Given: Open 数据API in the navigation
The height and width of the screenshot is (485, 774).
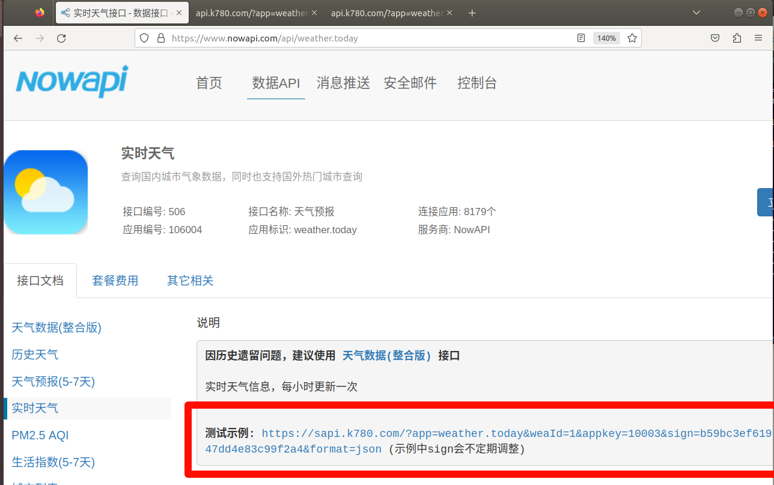Looking at the screenshot, I should point(276,83).
